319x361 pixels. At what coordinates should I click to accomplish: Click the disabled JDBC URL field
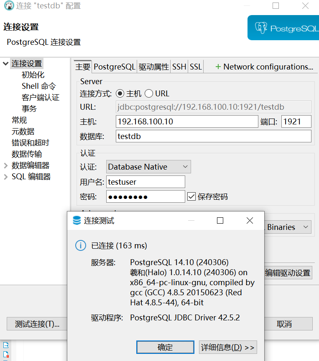(214, 107)
